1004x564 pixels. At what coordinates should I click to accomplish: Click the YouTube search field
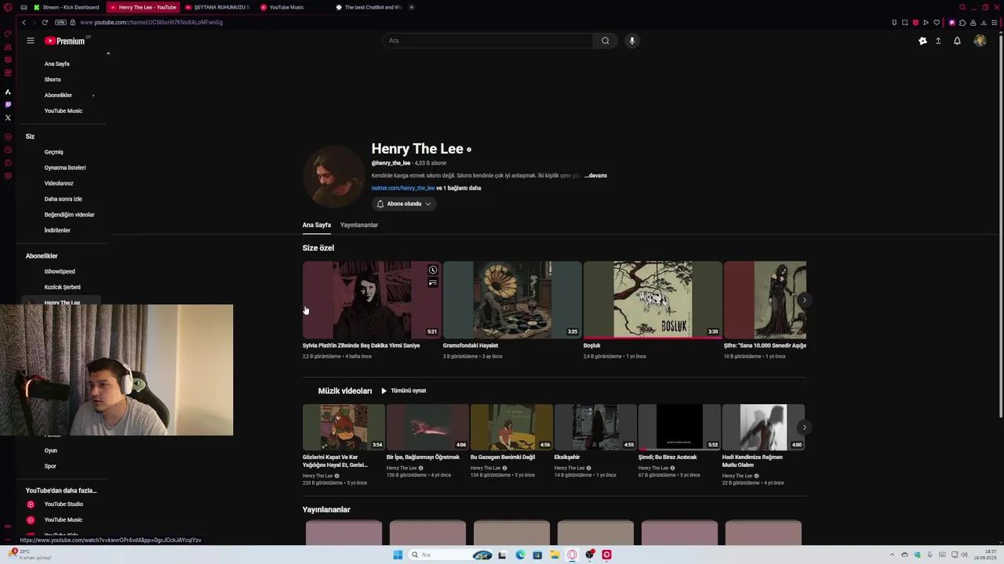click(x=488, y=41)
